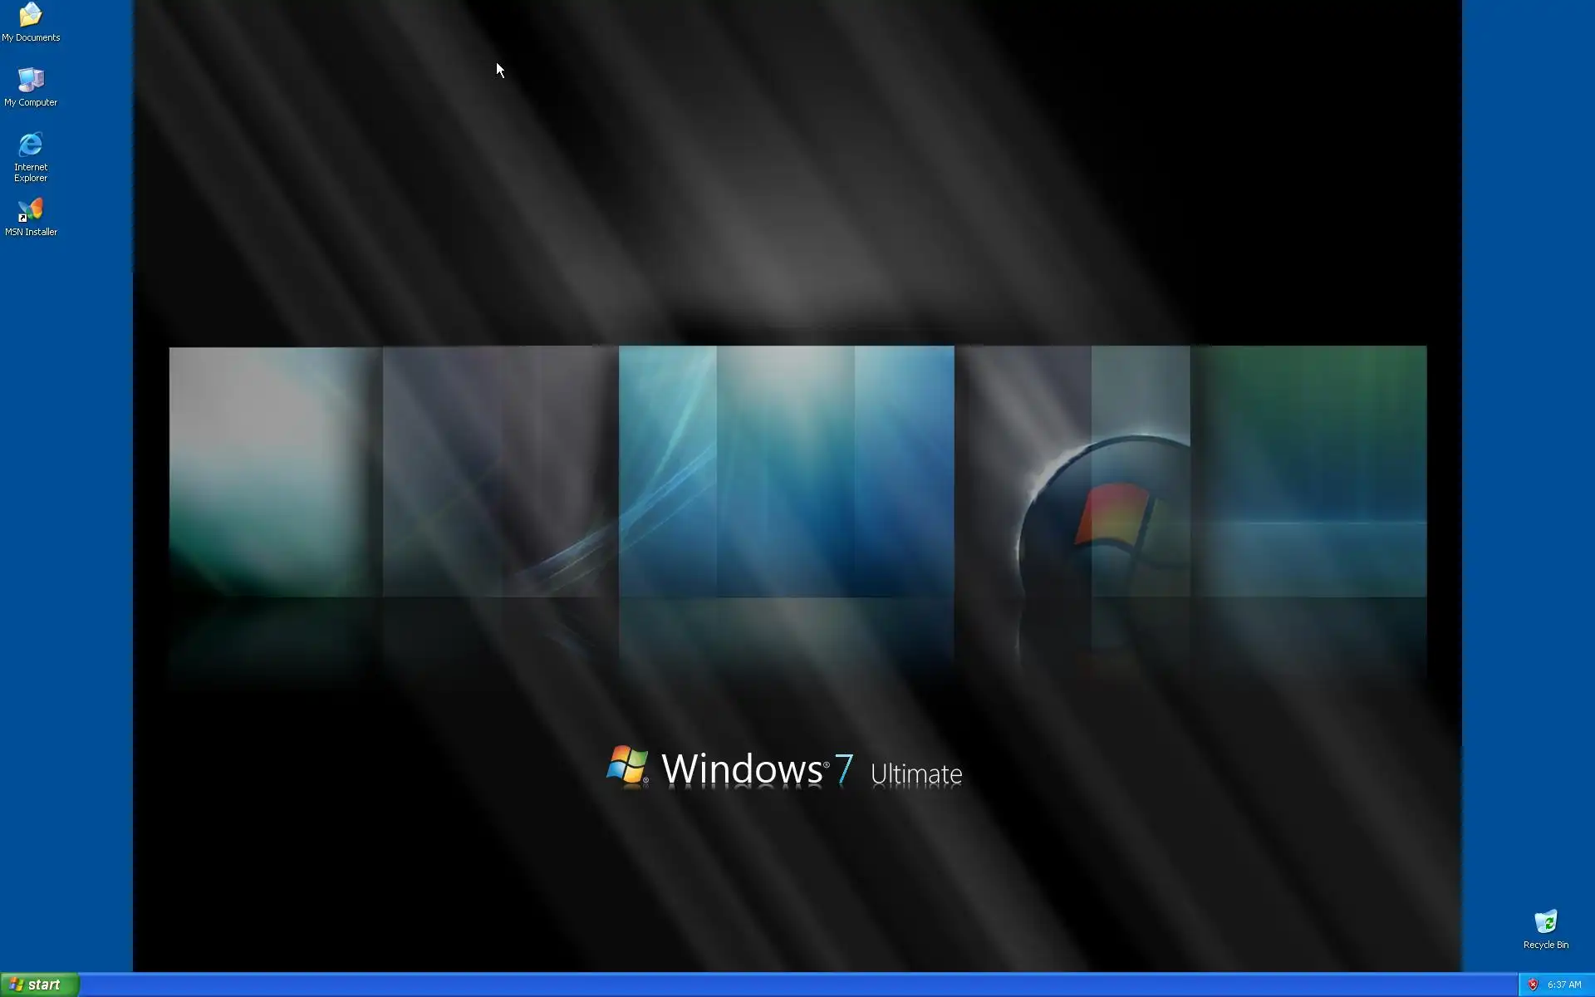
Task: Click the "My Documents" text label
Action: point(31,37)
